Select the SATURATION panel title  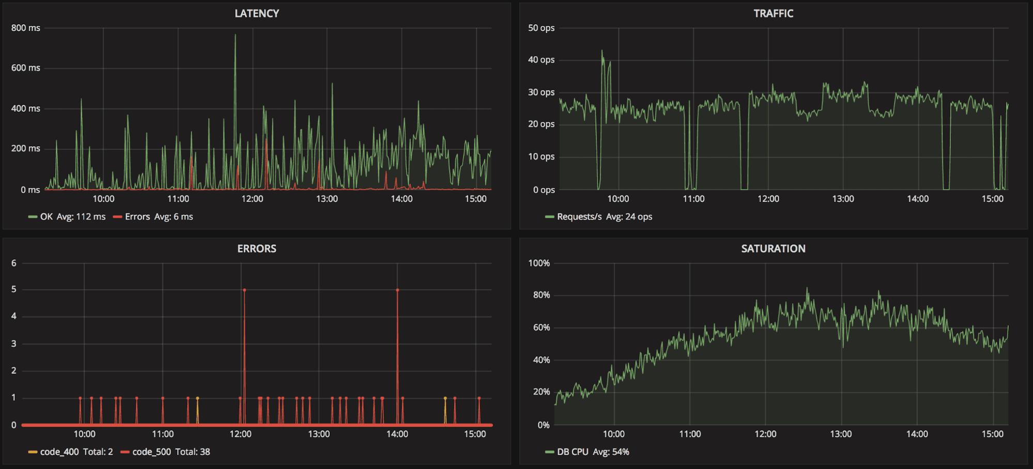click(x=773, y=248)
